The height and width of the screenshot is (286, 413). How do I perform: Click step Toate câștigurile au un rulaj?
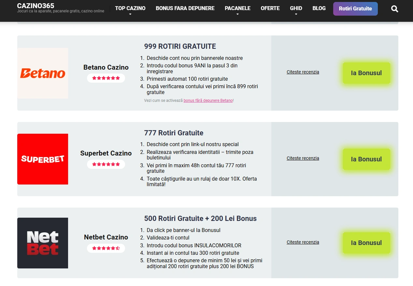click(202, 182)
